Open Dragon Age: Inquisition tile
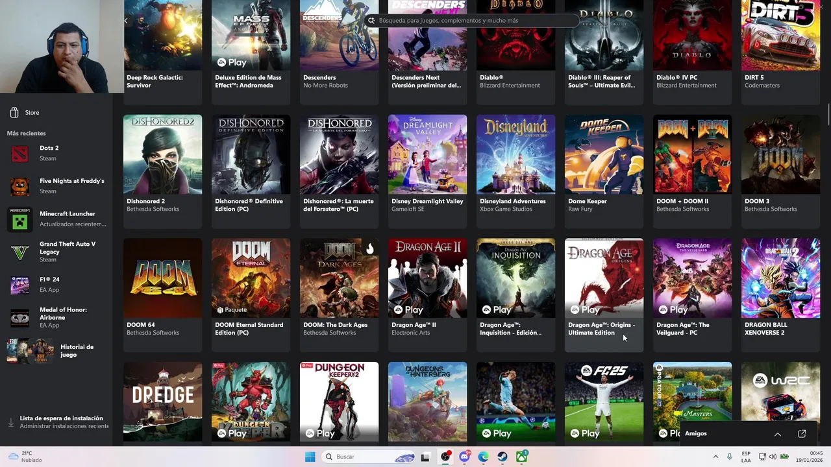Image resolution: width=831 pixels, height=467 pixels. pyautogui.click(x=516, y=295)
